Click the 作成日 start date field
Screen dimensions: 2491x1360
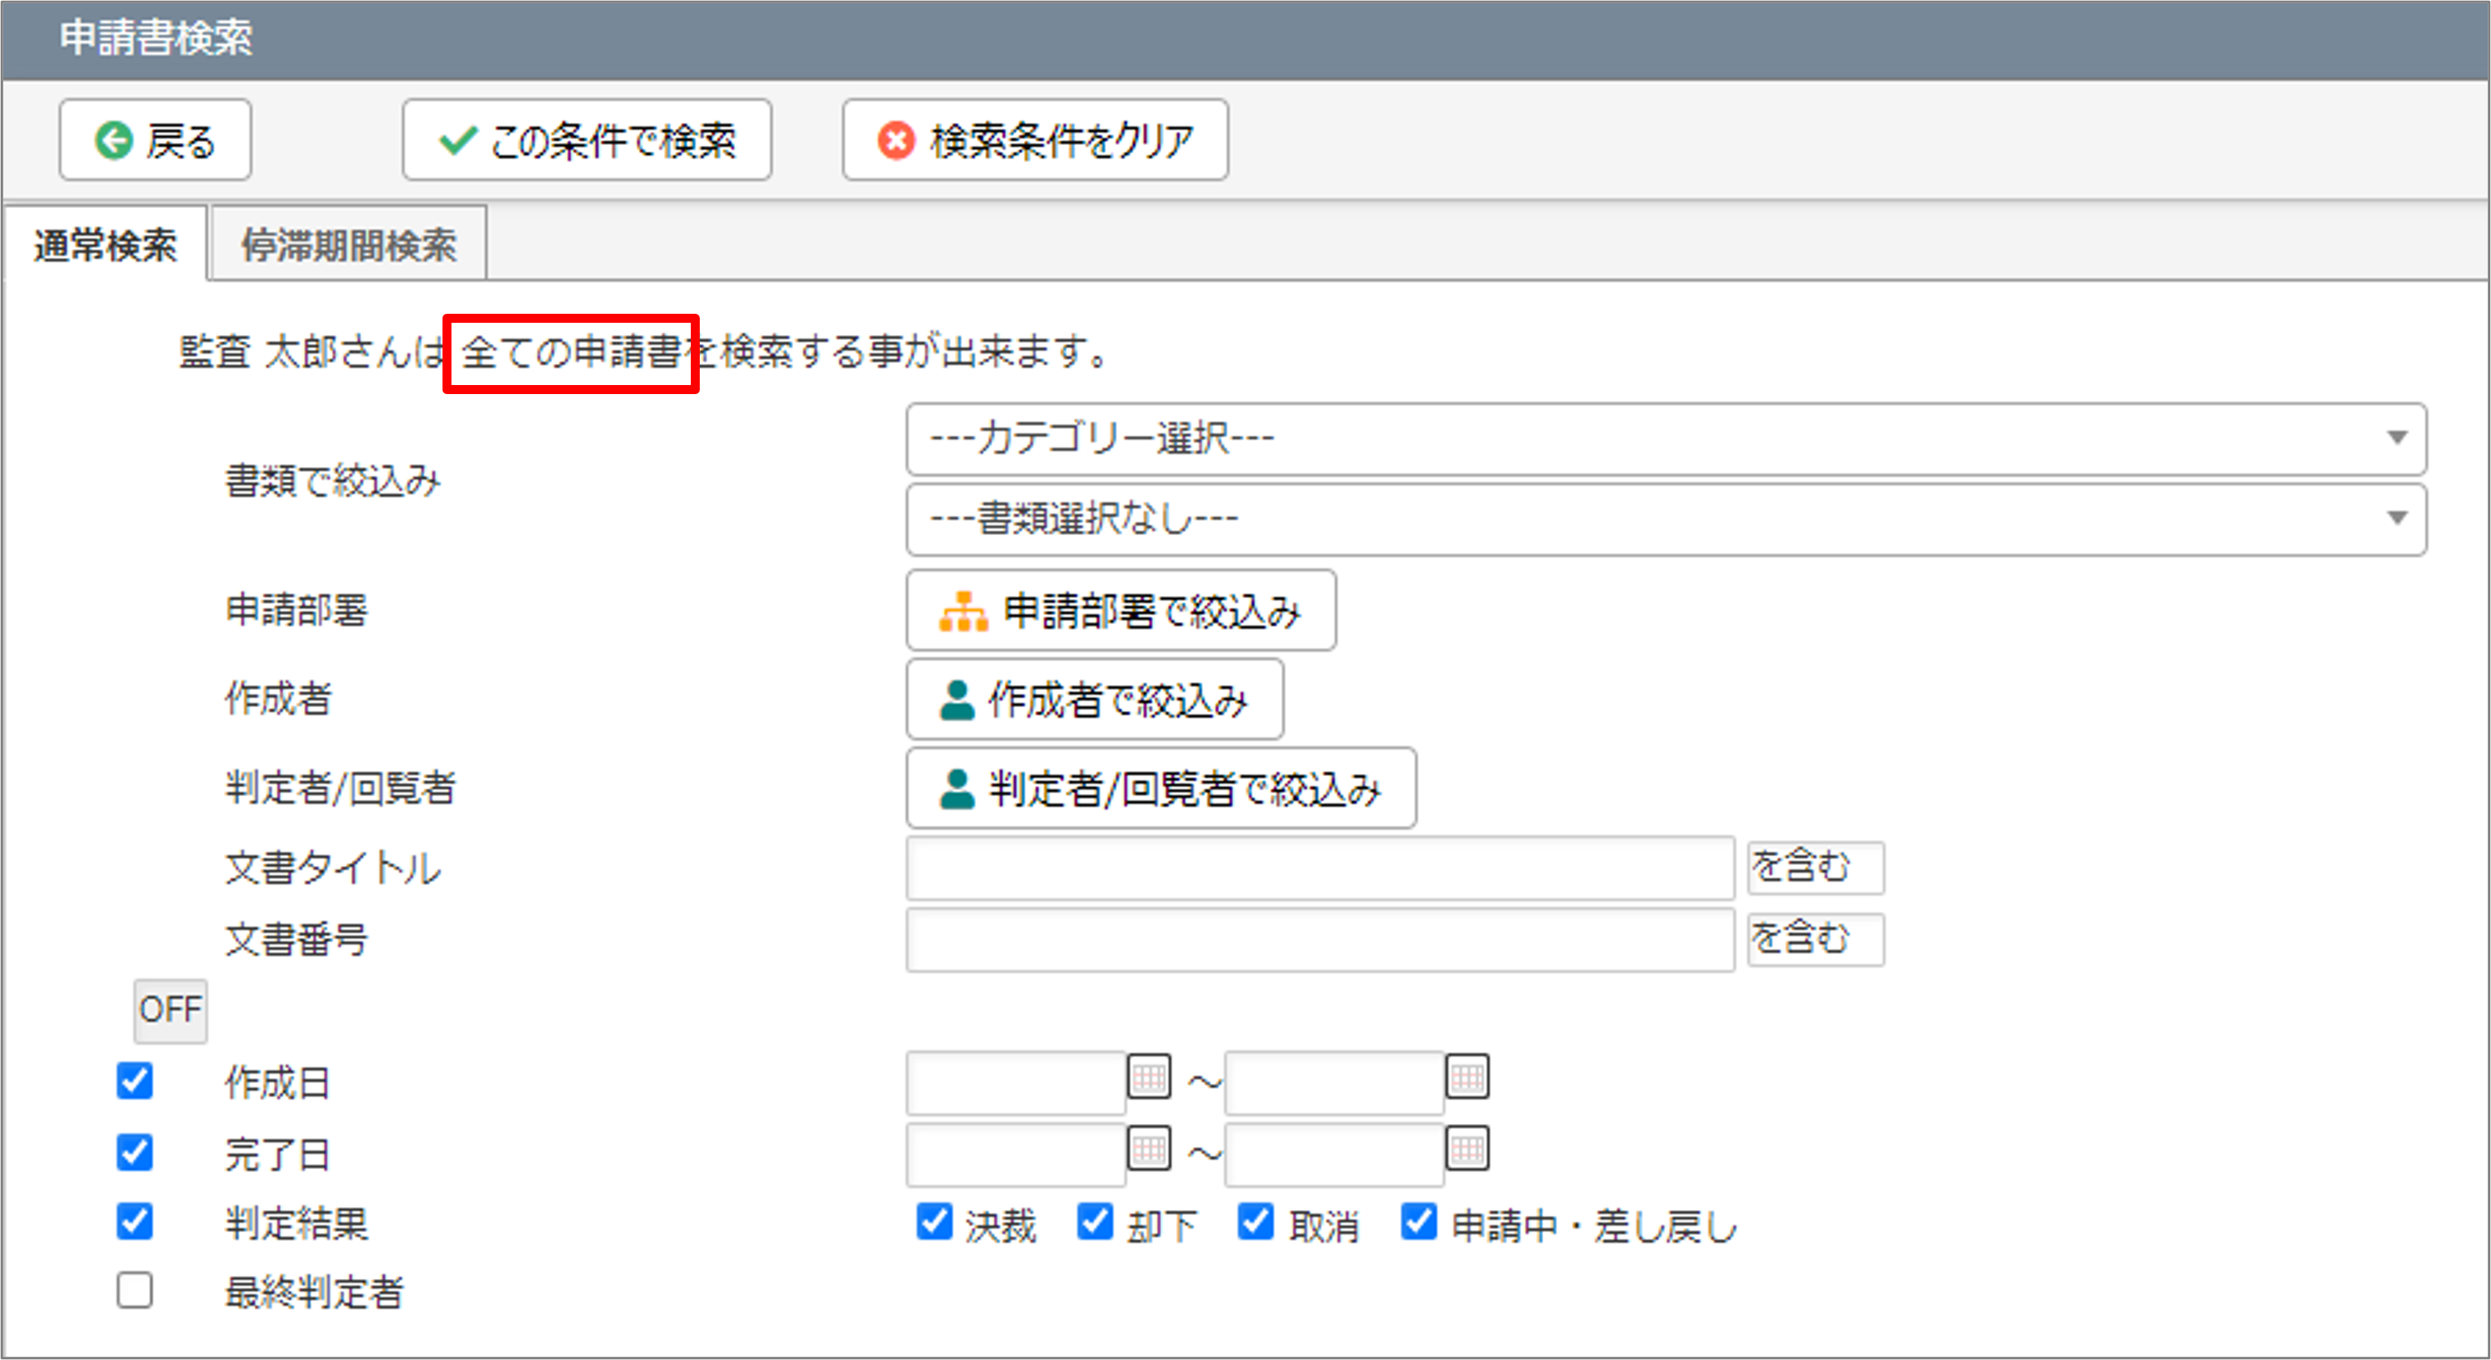point(1016,1082)
